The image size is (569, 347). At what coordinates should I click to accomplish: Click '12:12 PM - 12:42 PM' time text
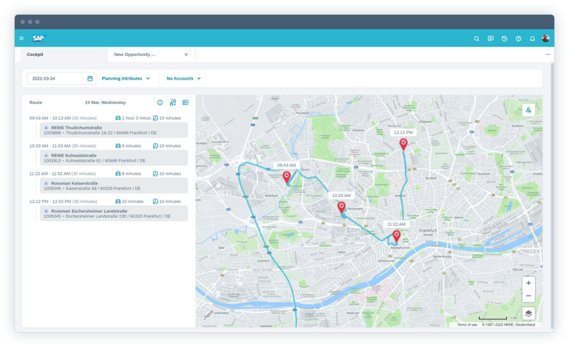pos(50,202)
